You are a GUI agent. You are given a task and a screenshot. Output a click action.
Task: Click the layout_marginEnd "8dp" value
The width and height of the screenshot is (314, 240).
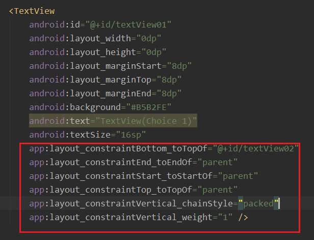[169, 93]
